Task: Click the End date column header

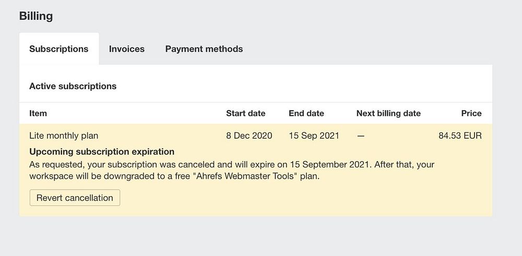Action: [x=306, y=113]
